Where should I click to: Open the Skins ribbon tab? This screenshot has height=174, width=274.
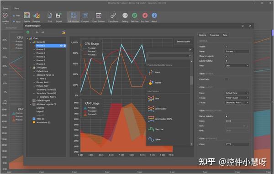16,8
